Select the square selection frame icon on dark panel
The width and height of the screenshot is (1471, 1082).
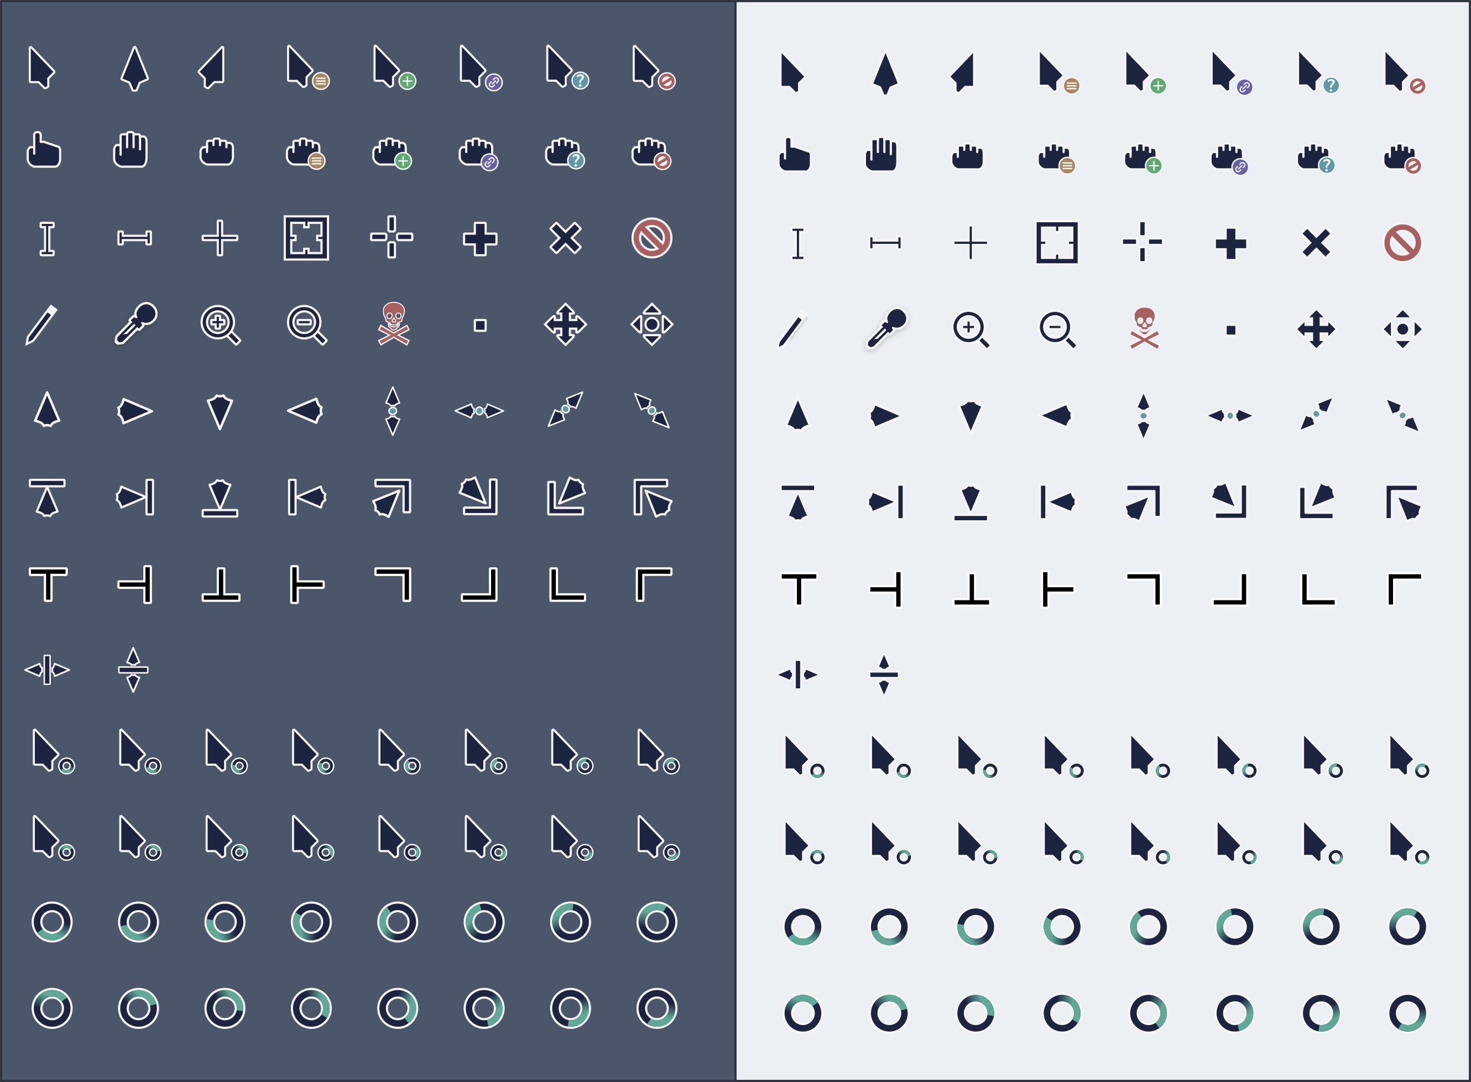[x=306, y=238]
